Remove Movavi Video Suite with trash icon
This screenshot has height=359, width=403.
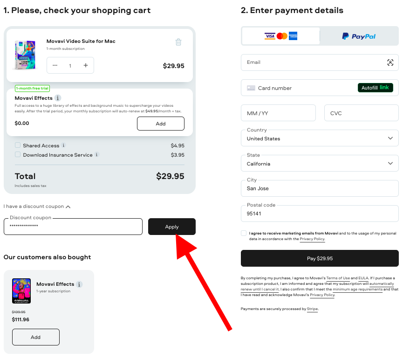click(x=178, y=42)
